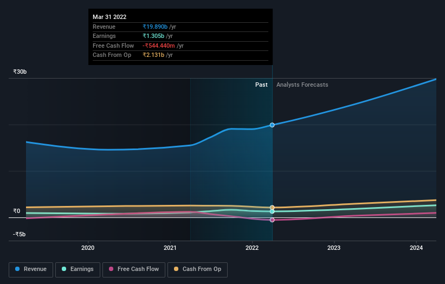This screenshot has width=445, height=284.
Task: Click the Past label
Action: click(x=261, y=85)
